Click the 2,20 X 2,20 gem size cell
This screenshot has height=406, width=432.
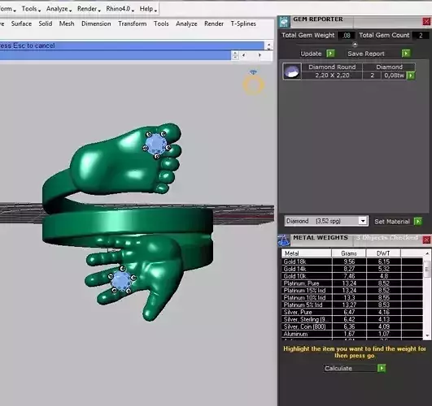point(332,76)
